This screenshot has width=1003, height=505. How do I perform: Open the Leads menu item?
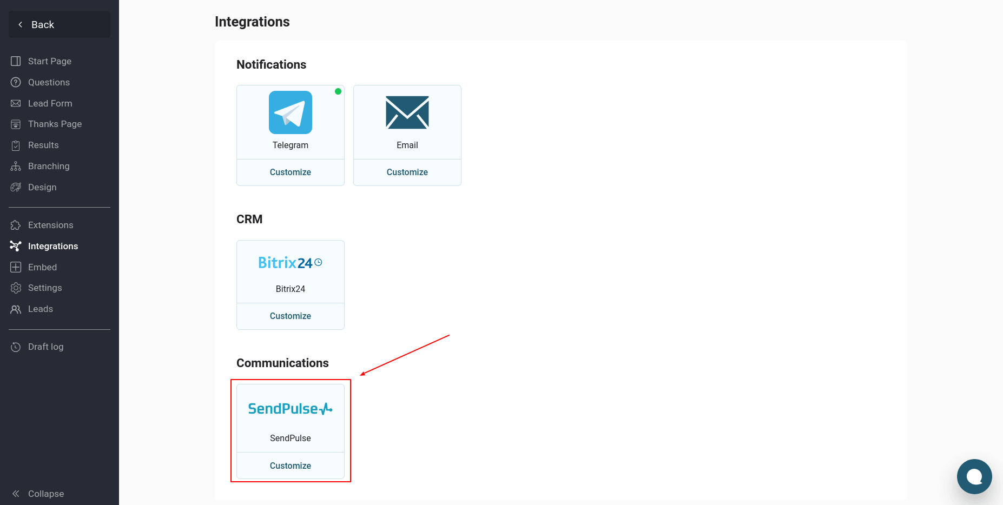click(41, 309)
